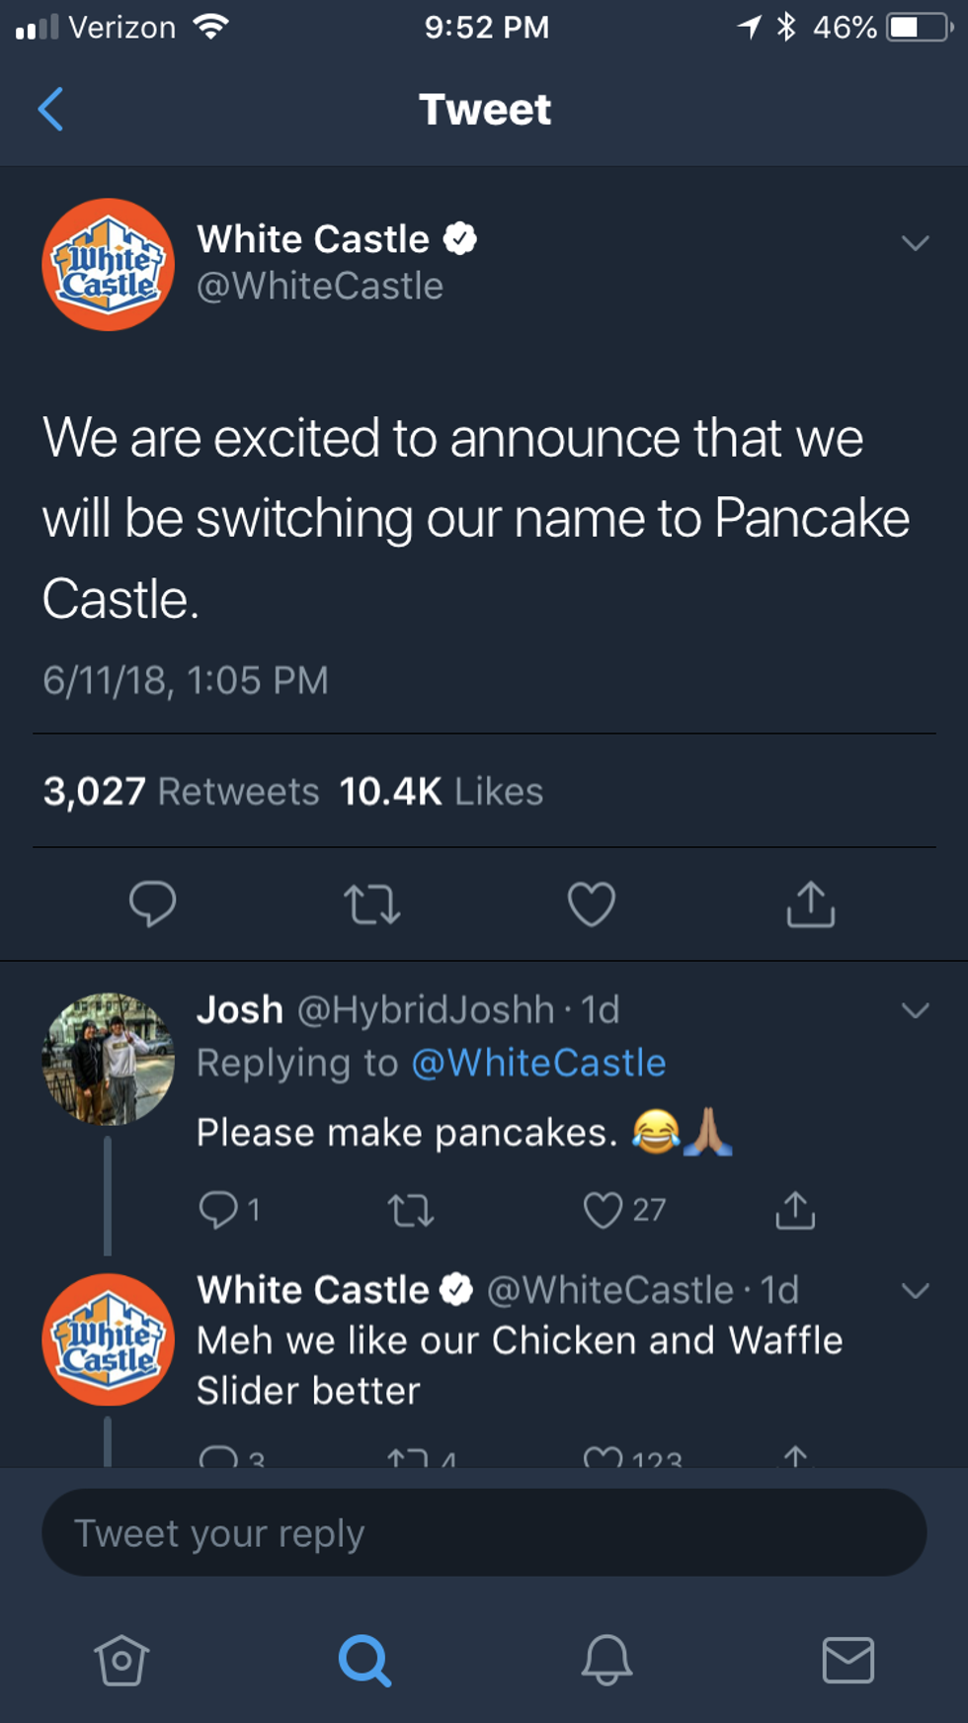Open the Search tab
The image size is (968, 1723).
pyautogui.click(x=364, y=1660)
